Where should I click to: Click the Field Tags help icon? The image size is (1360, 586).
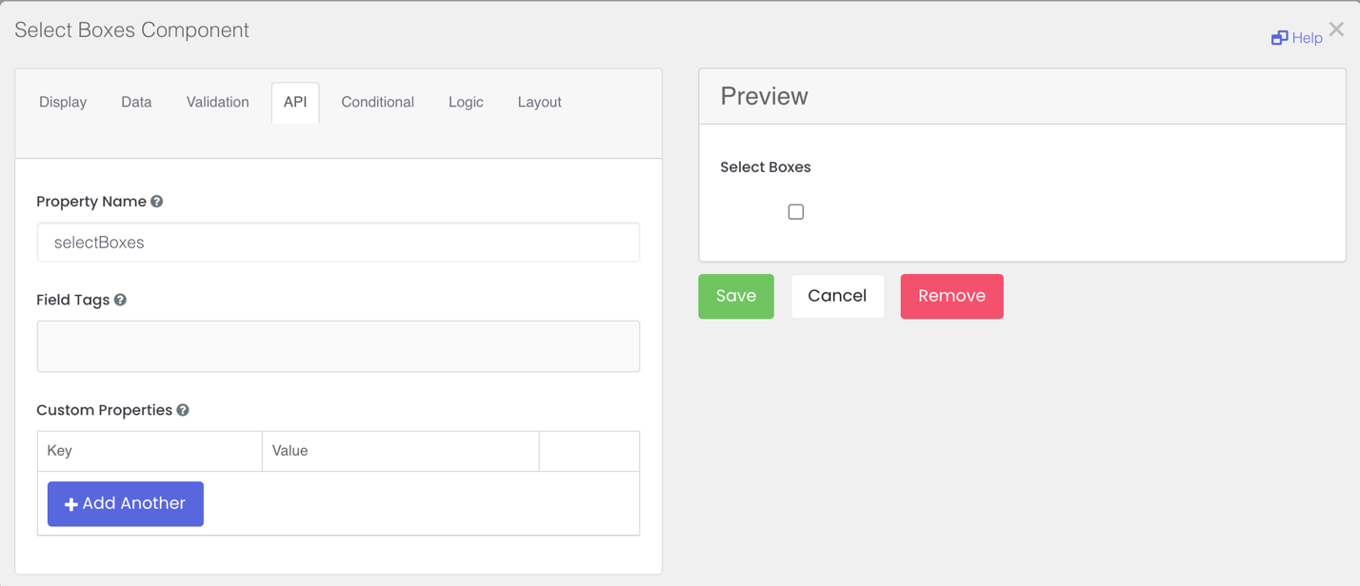[121, 300]
